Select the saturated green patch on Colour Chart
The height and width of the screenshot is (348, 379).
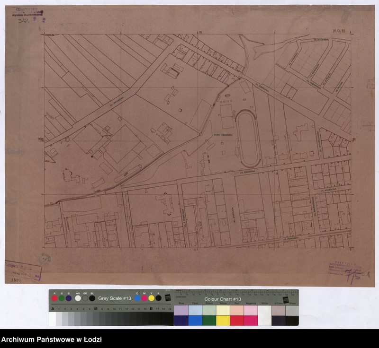[x=209, y=321]
